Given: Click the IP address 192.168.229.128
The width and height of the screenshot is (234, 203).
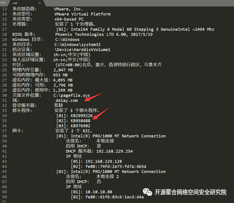Looking at the screenshot, I should pyautogui.click(x=103, y=162).
